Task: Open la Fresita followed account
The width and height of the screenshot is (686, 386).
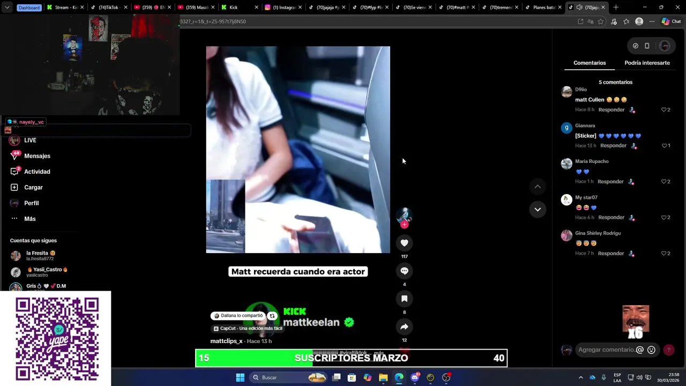Action: pyautogui.click(x=33, y=256)
